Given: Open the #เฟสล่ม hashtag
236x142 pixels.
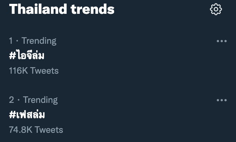Looking at the screenshot, I should 27,115.
